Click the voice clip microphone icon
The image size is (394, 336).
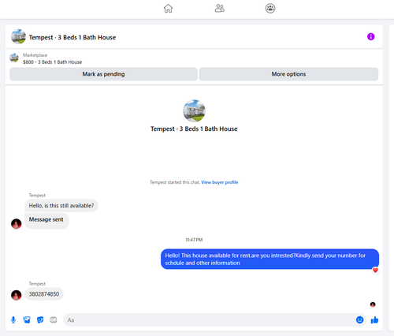pyautogui.click(x=13, y=320)
